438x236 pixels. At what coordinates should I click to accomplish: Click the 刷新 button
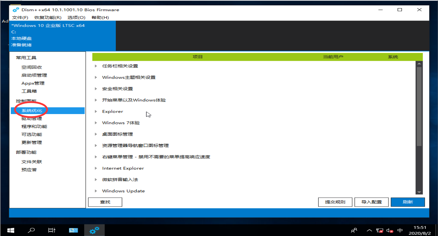coord(407,202)
